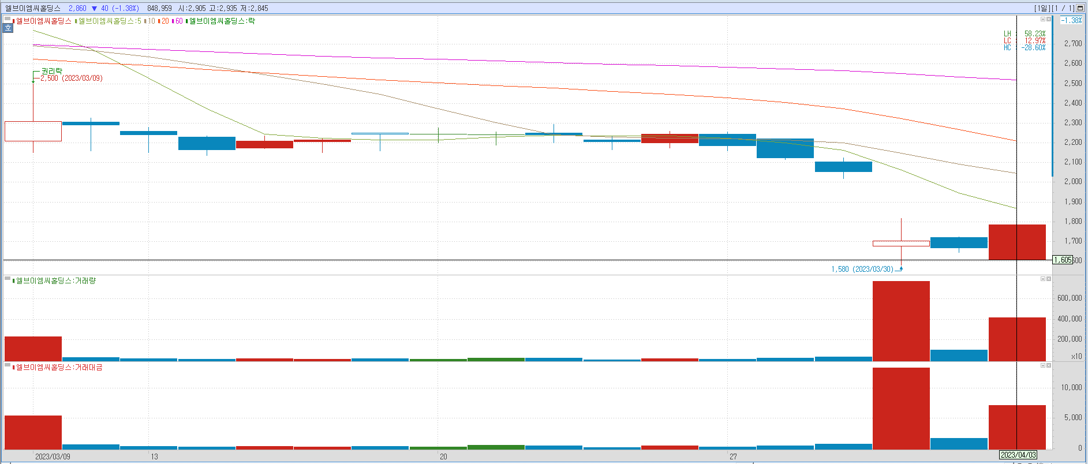Select the 거래대금 indicator label

pyautogui.click(x=59, y=367)
